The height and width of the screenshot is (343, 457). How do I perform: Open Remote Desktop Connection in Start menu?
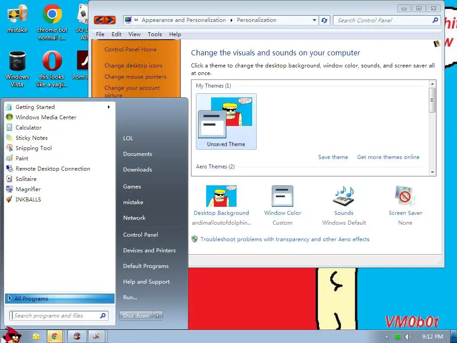[53, 168]
